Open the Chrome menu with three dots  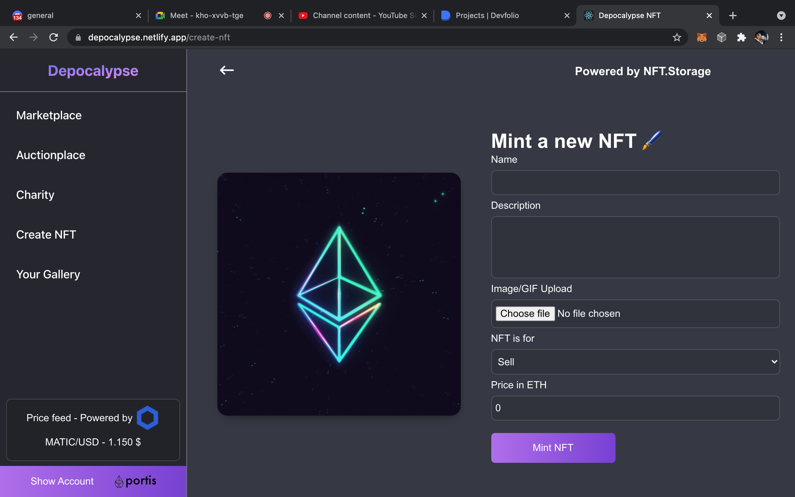point(782,37)
